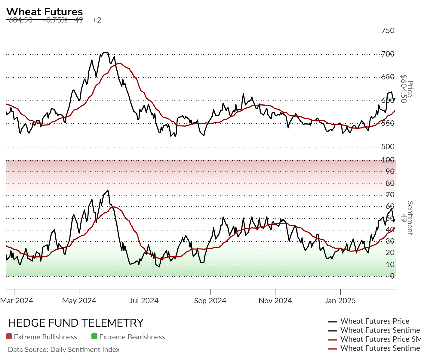Click the 750 price axis label
Viewport: 421px width, 361px height.
[x=388, y=30]
